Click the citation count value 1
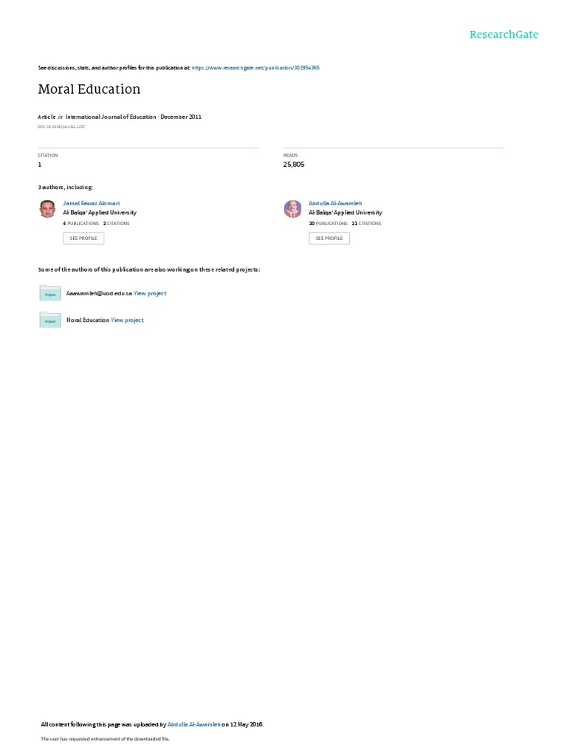This screenshot has height=756, width=567. click(x=40, y=165)
